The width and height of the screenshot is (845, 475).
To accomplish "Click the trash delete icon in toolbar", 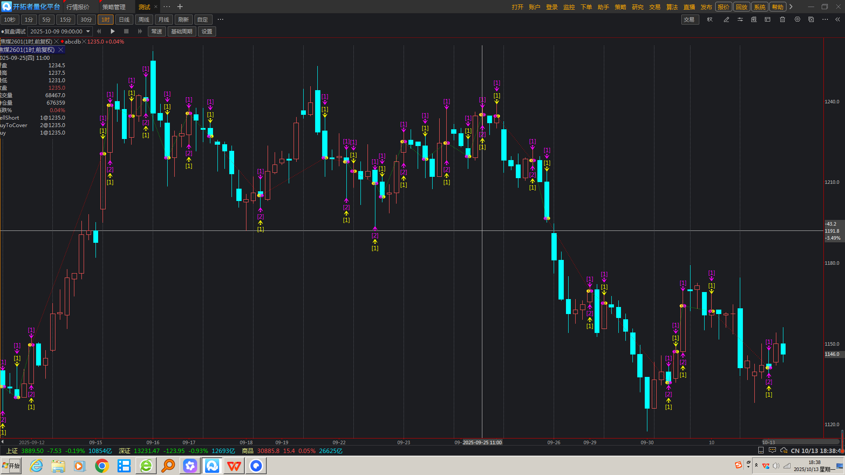I will point(783,20).
